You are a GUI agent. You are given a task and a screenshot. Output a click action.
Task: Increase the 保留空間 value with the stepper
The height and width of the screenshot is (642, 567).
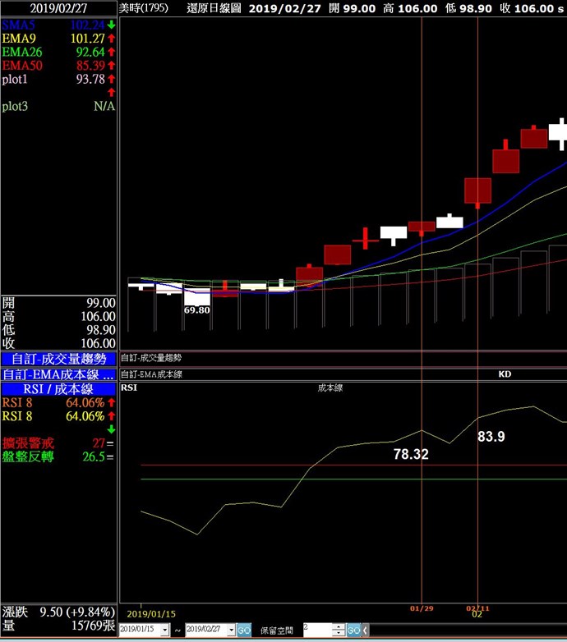click(339, 626)
